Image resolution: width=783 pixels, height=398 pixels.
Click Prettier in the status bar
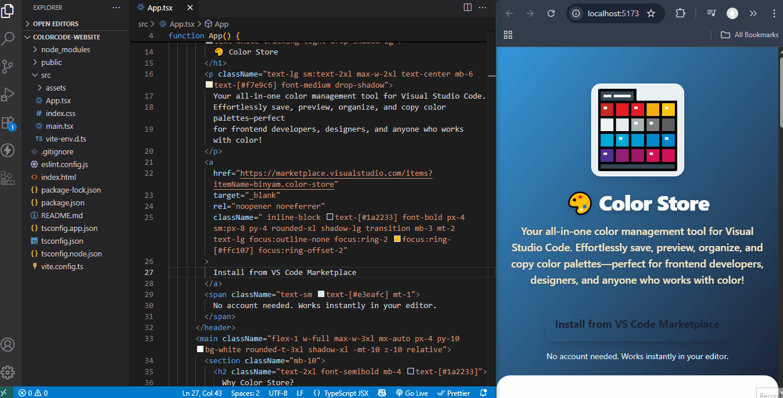tap(453, 393)
